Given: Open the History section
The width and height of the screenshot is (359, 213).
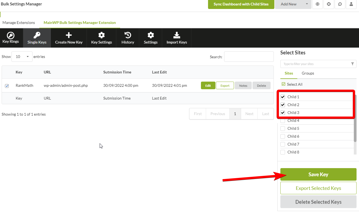Looking at the screenshot, I should click(128, 38).
